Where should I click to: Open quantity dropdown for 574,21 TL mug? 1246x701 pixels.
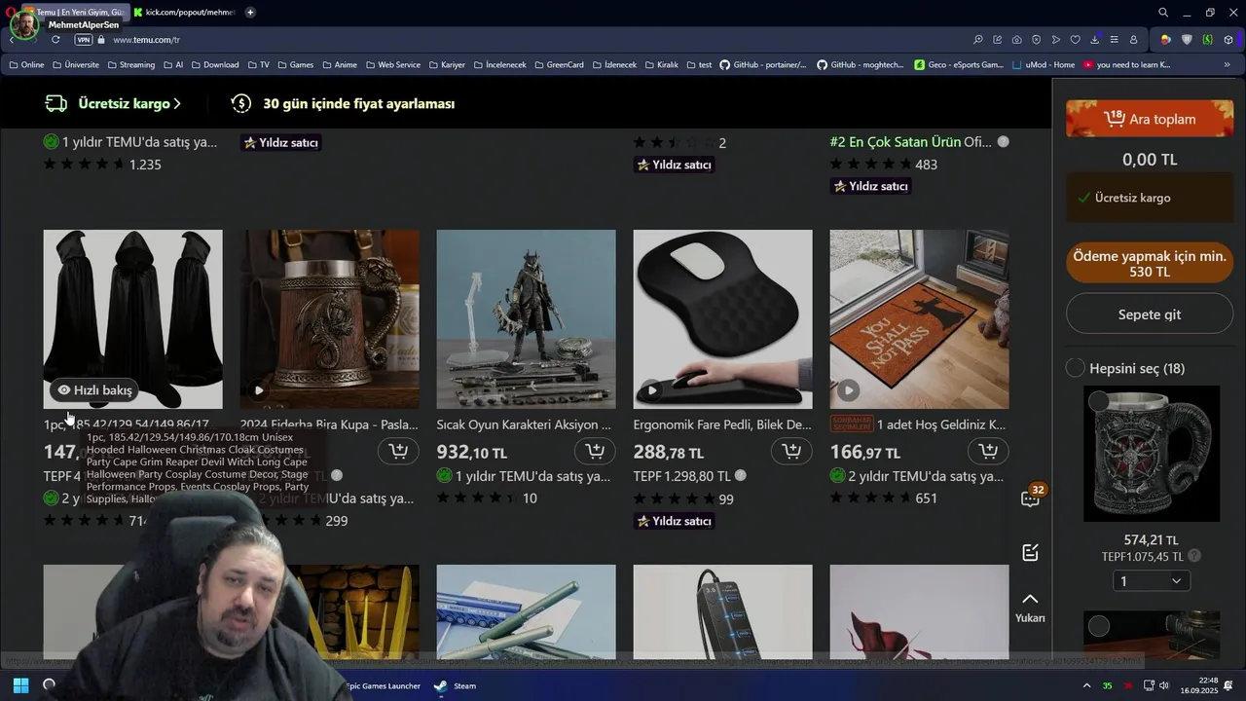(1151, 581)
